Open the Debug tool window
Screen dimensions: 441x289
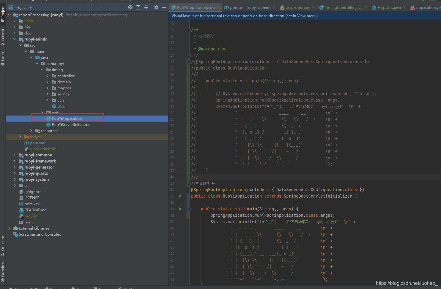[x=79, y=288]
